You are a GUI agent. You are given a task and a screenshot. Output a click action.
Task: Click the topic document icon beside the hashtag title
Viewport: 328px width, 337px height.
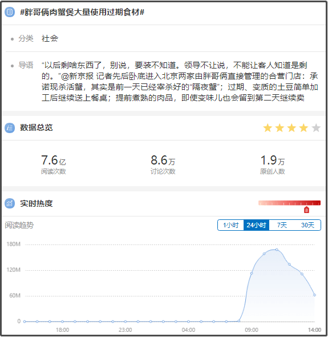point(10,12)
